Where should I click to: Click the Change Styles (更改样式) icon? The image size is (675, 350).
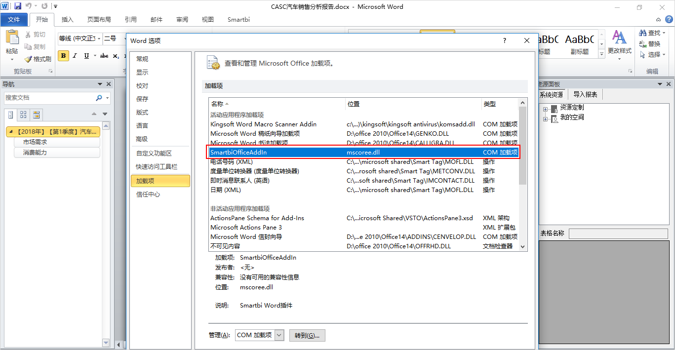coord(619,37)
